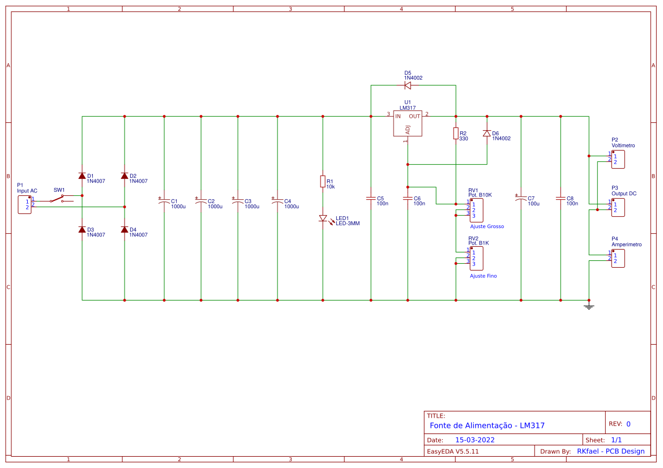
Task: Select the C1 1000u capacitor symbol
Action: click(164, 201)
